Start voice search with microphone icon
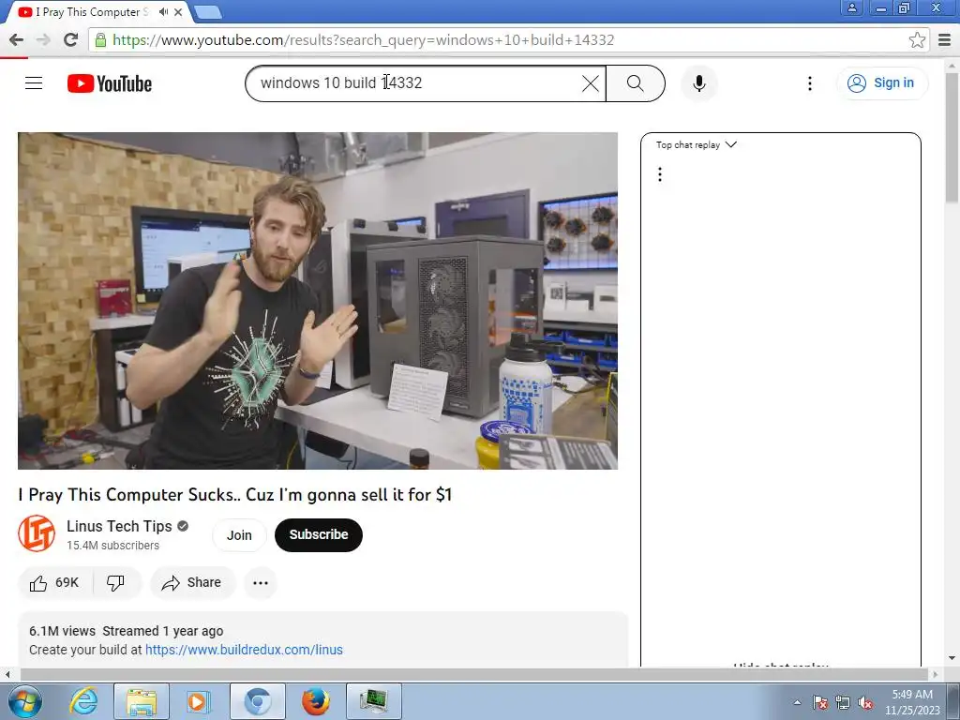The width and height of the screenshot is (960, 720). [x=699, y=83]
